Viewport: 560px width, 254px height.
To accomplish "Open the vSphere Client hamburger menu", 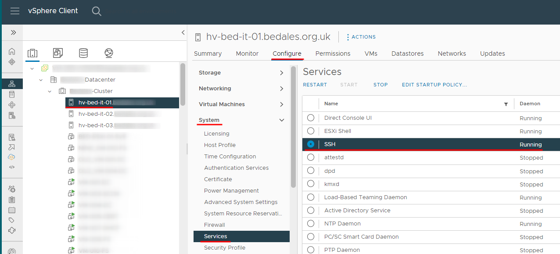I will point(15,11).
